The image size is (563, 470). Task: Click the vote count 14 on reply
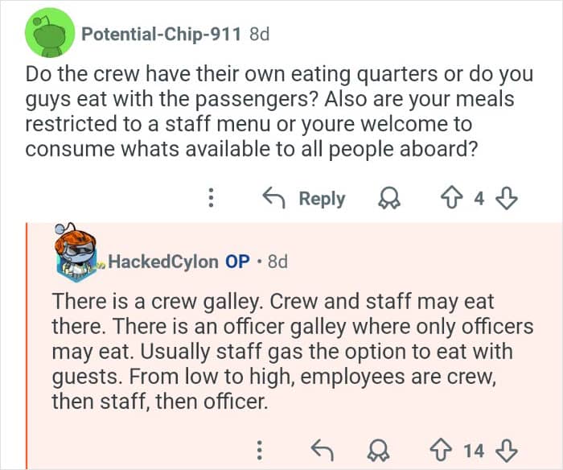pos(475,450)
